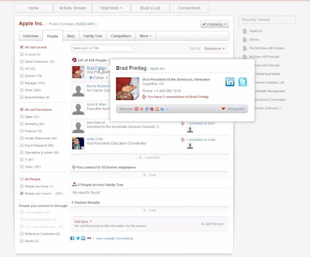310x257 pixels.
Task: Switch to the Family Tree tab
Action: 93,36
